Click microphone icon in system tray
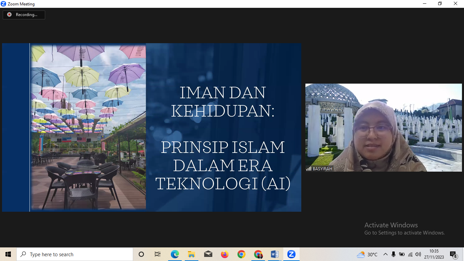The width and height of the screenshot is (464, 261). pyautogui.click(x=393, y=254)
